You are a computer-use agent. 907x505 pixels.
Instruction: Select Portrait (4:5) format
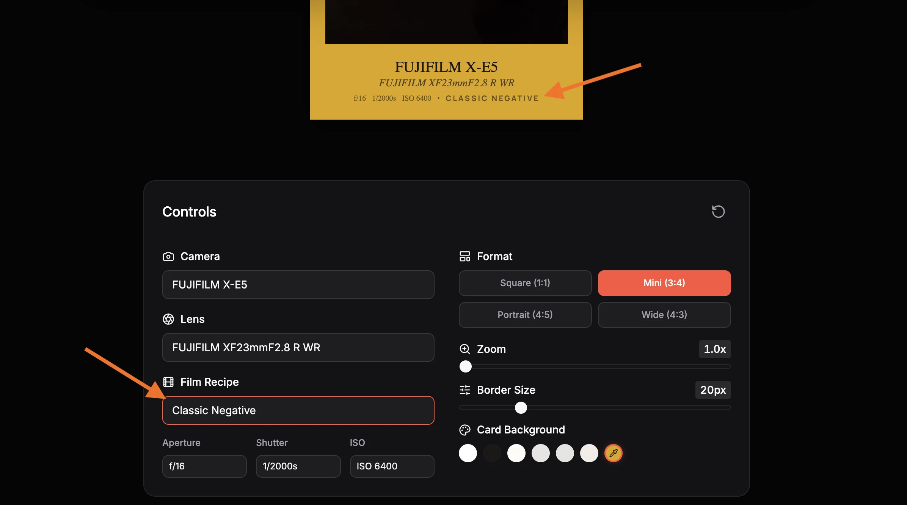click(525, 315)
